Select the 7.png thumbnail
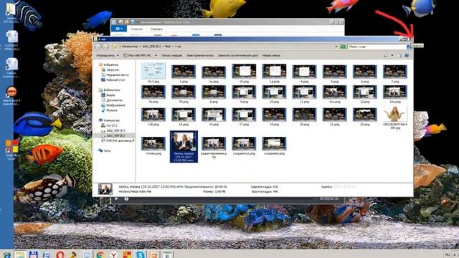 pyautogui.click(x=394, y=72)
